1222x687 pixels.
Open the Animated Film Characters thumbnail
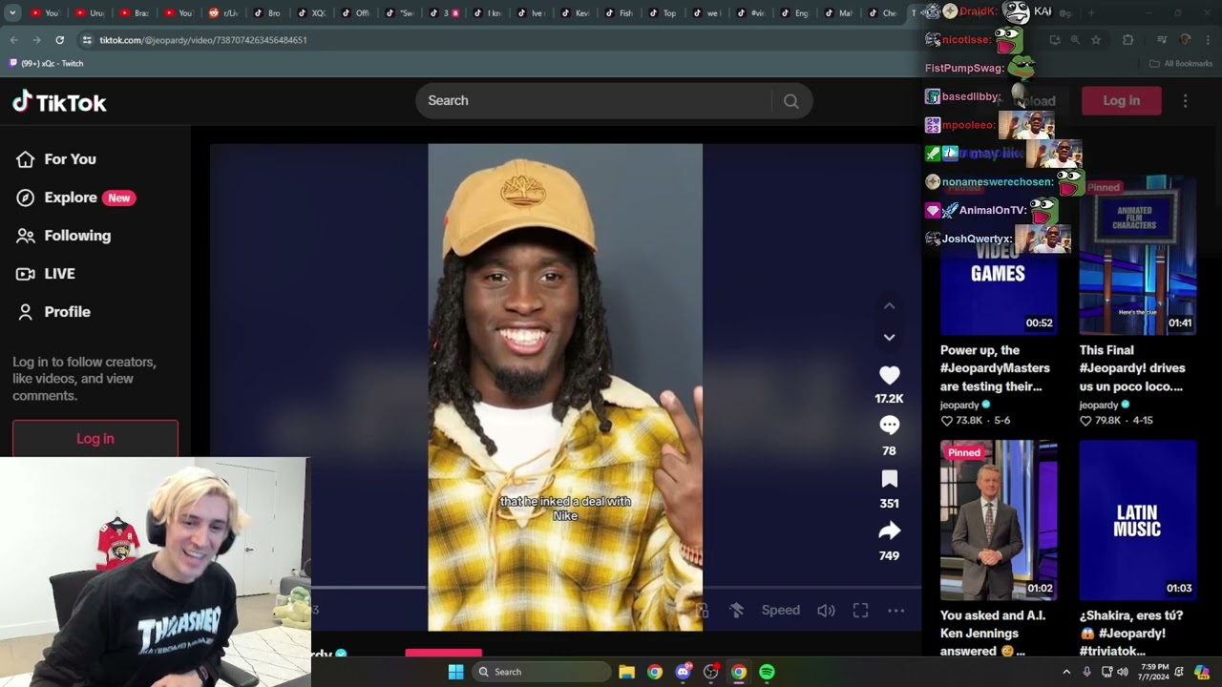pos(1137,255)
